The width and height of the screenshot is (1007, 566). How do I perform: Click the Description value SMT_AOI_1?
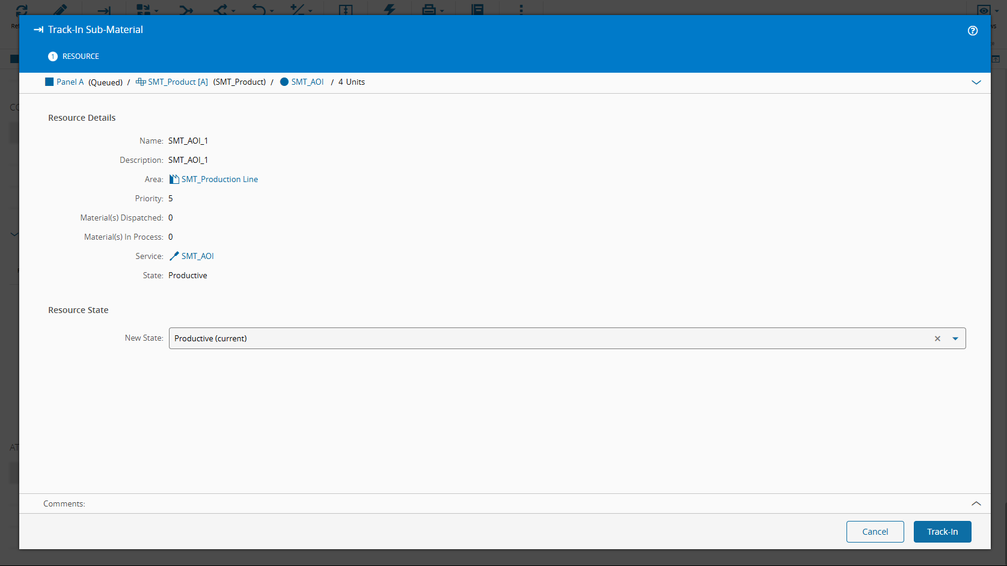[188, 160]
